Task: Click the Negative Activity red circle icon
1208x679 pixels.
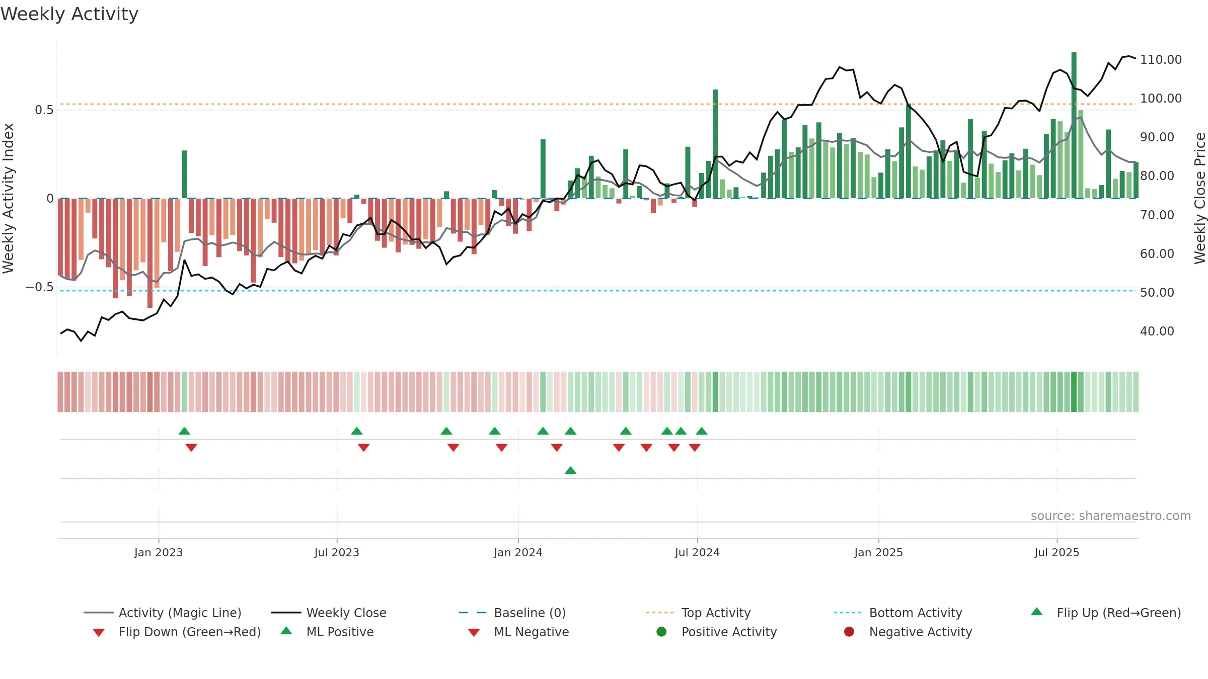Action: pos(849,632)
